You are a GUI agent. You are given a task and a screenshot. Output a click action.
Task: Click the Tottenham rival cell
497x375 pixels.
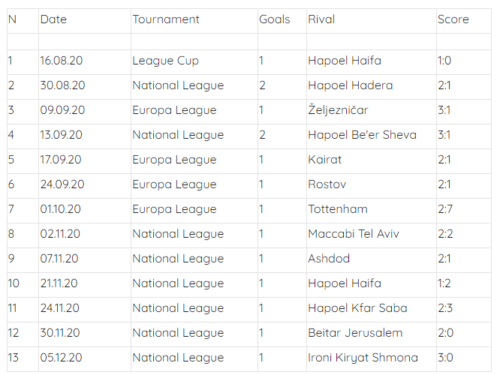(x=338, y=209)
